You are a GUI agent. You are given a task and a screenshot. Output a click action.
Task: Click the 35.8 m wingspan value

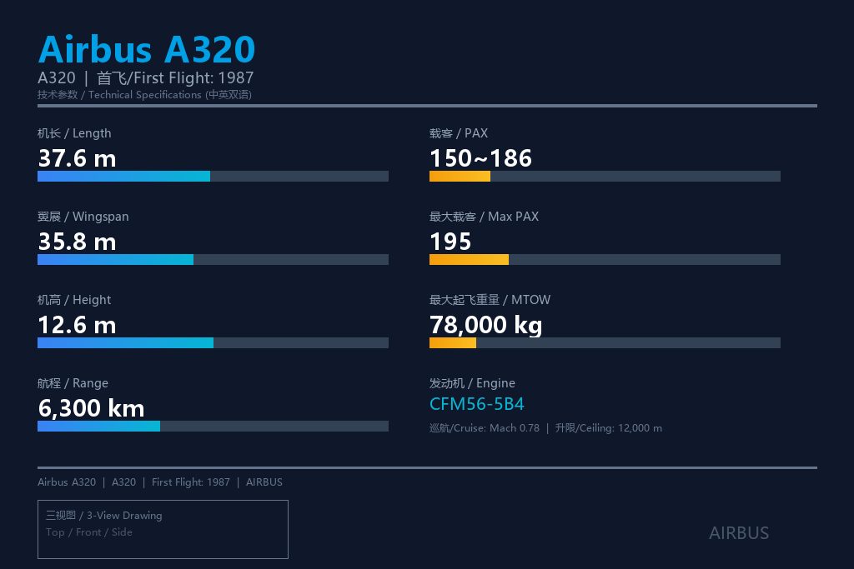(x=77, y=242)
